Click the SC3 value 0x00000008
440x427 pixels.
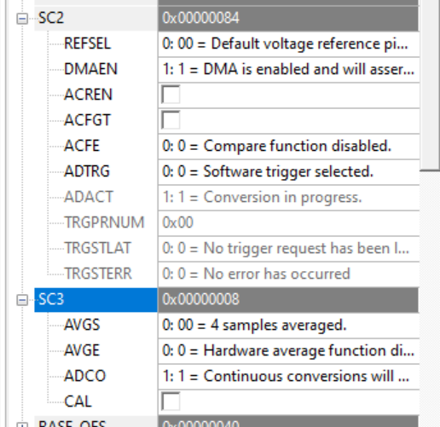(288, 299)
